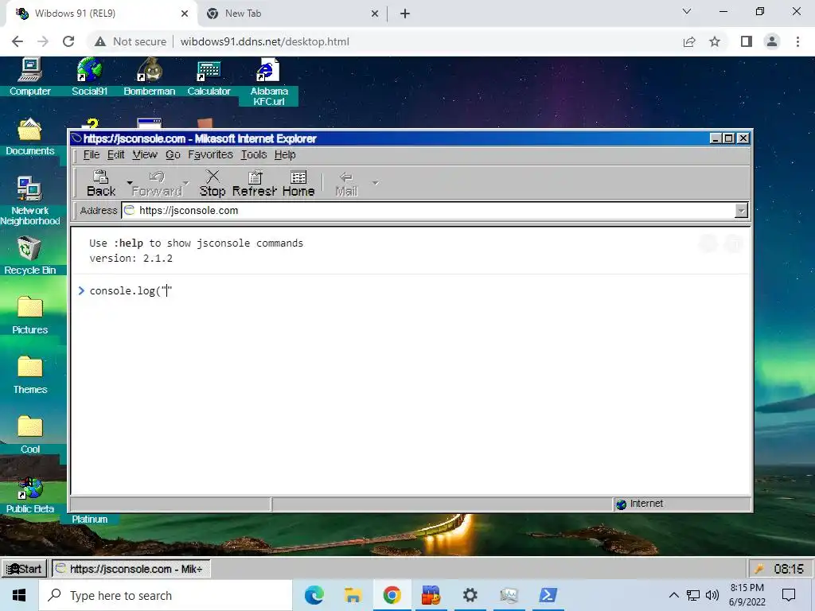Open File Explorer from the taskbar
The width and height of the screenshot is (815, 611).
click(353, 595)
